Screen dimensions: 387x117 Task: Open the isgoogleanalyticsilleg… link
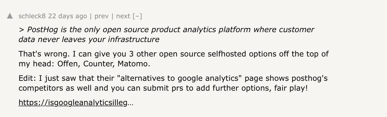76,103
